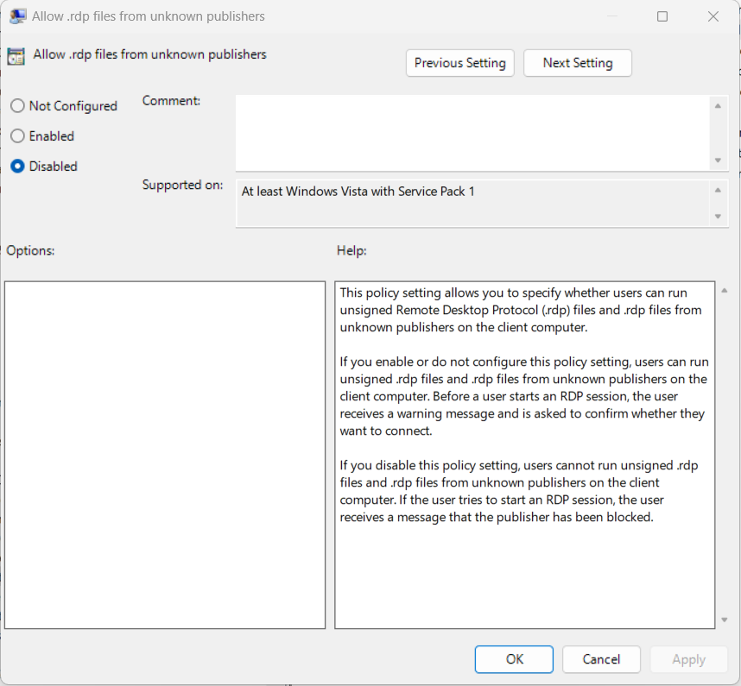Dismiss the dialog with Cancel
Screen dimensions: 741x686
click(601, 658)
